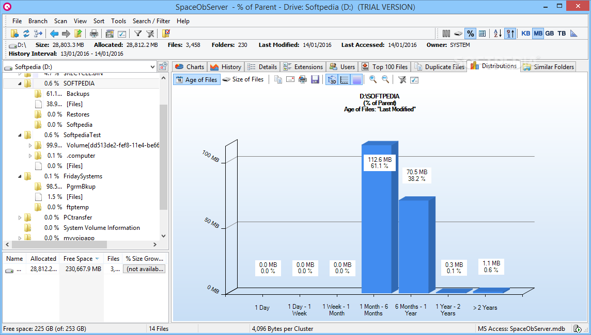Collapse the SoftpediaTest folder node
Image resolution: width=591 pixels, height=335 pixels.
tap(20, 135)
